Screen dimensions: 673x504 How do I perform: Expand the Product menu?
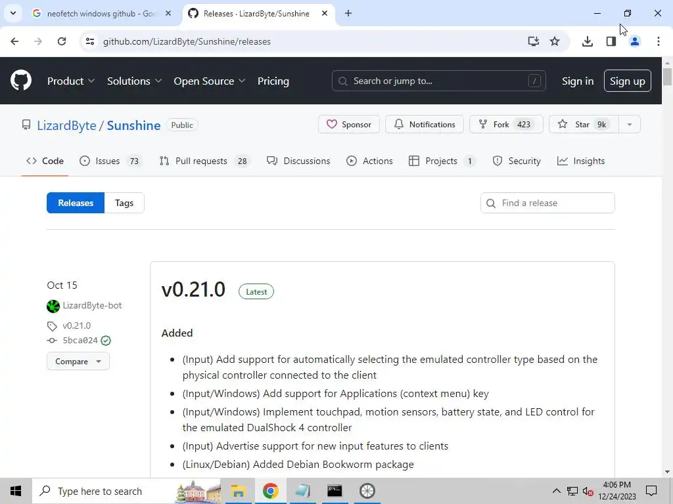(71, 81)
